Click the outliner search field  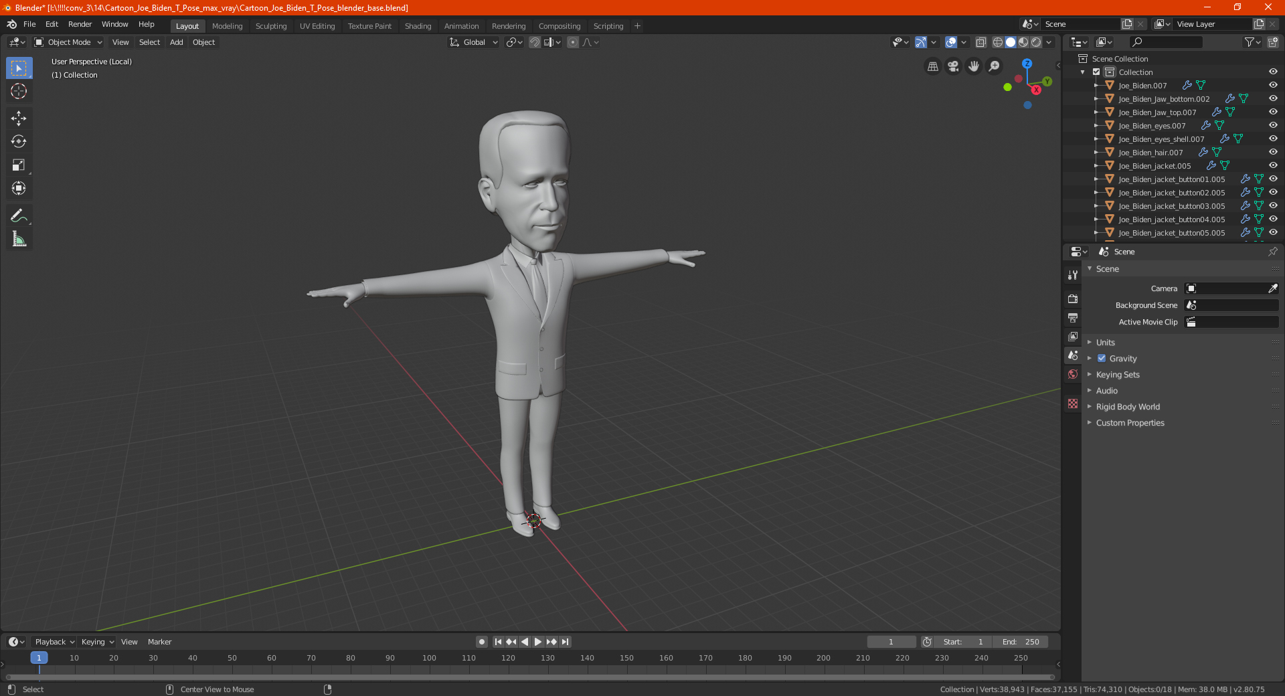(1165, 42)
